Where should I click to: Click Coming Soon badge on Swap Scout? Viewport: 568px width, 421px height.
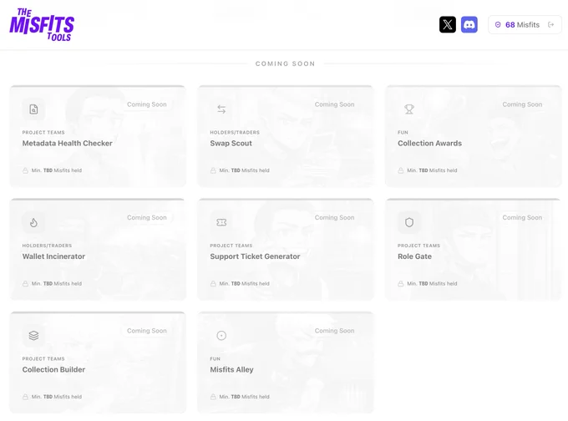334,104
